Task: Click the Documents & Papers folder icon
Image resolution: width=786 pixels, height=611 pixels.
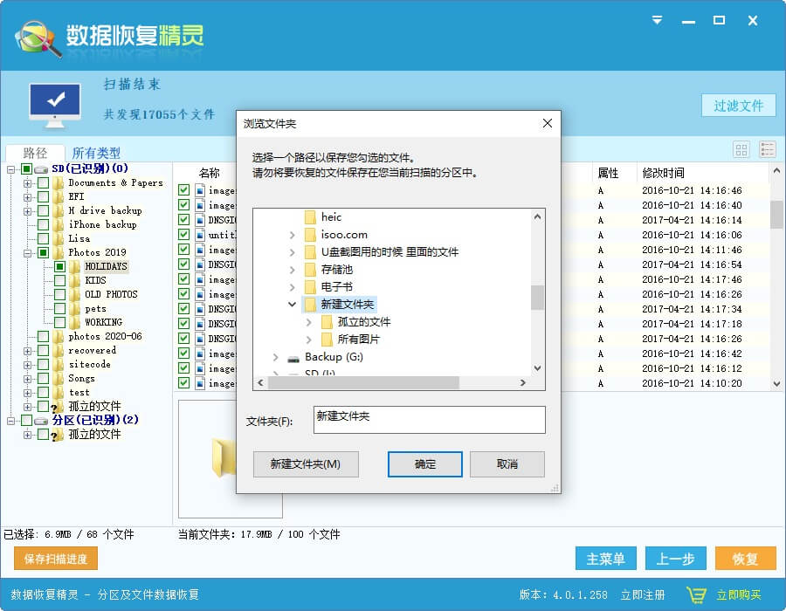Action: 59,182
